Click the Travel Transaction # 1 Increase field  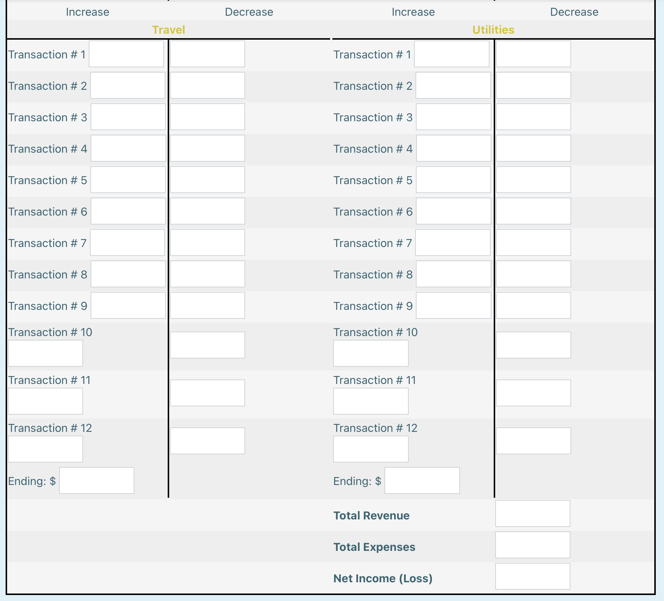tap(126, 54)
